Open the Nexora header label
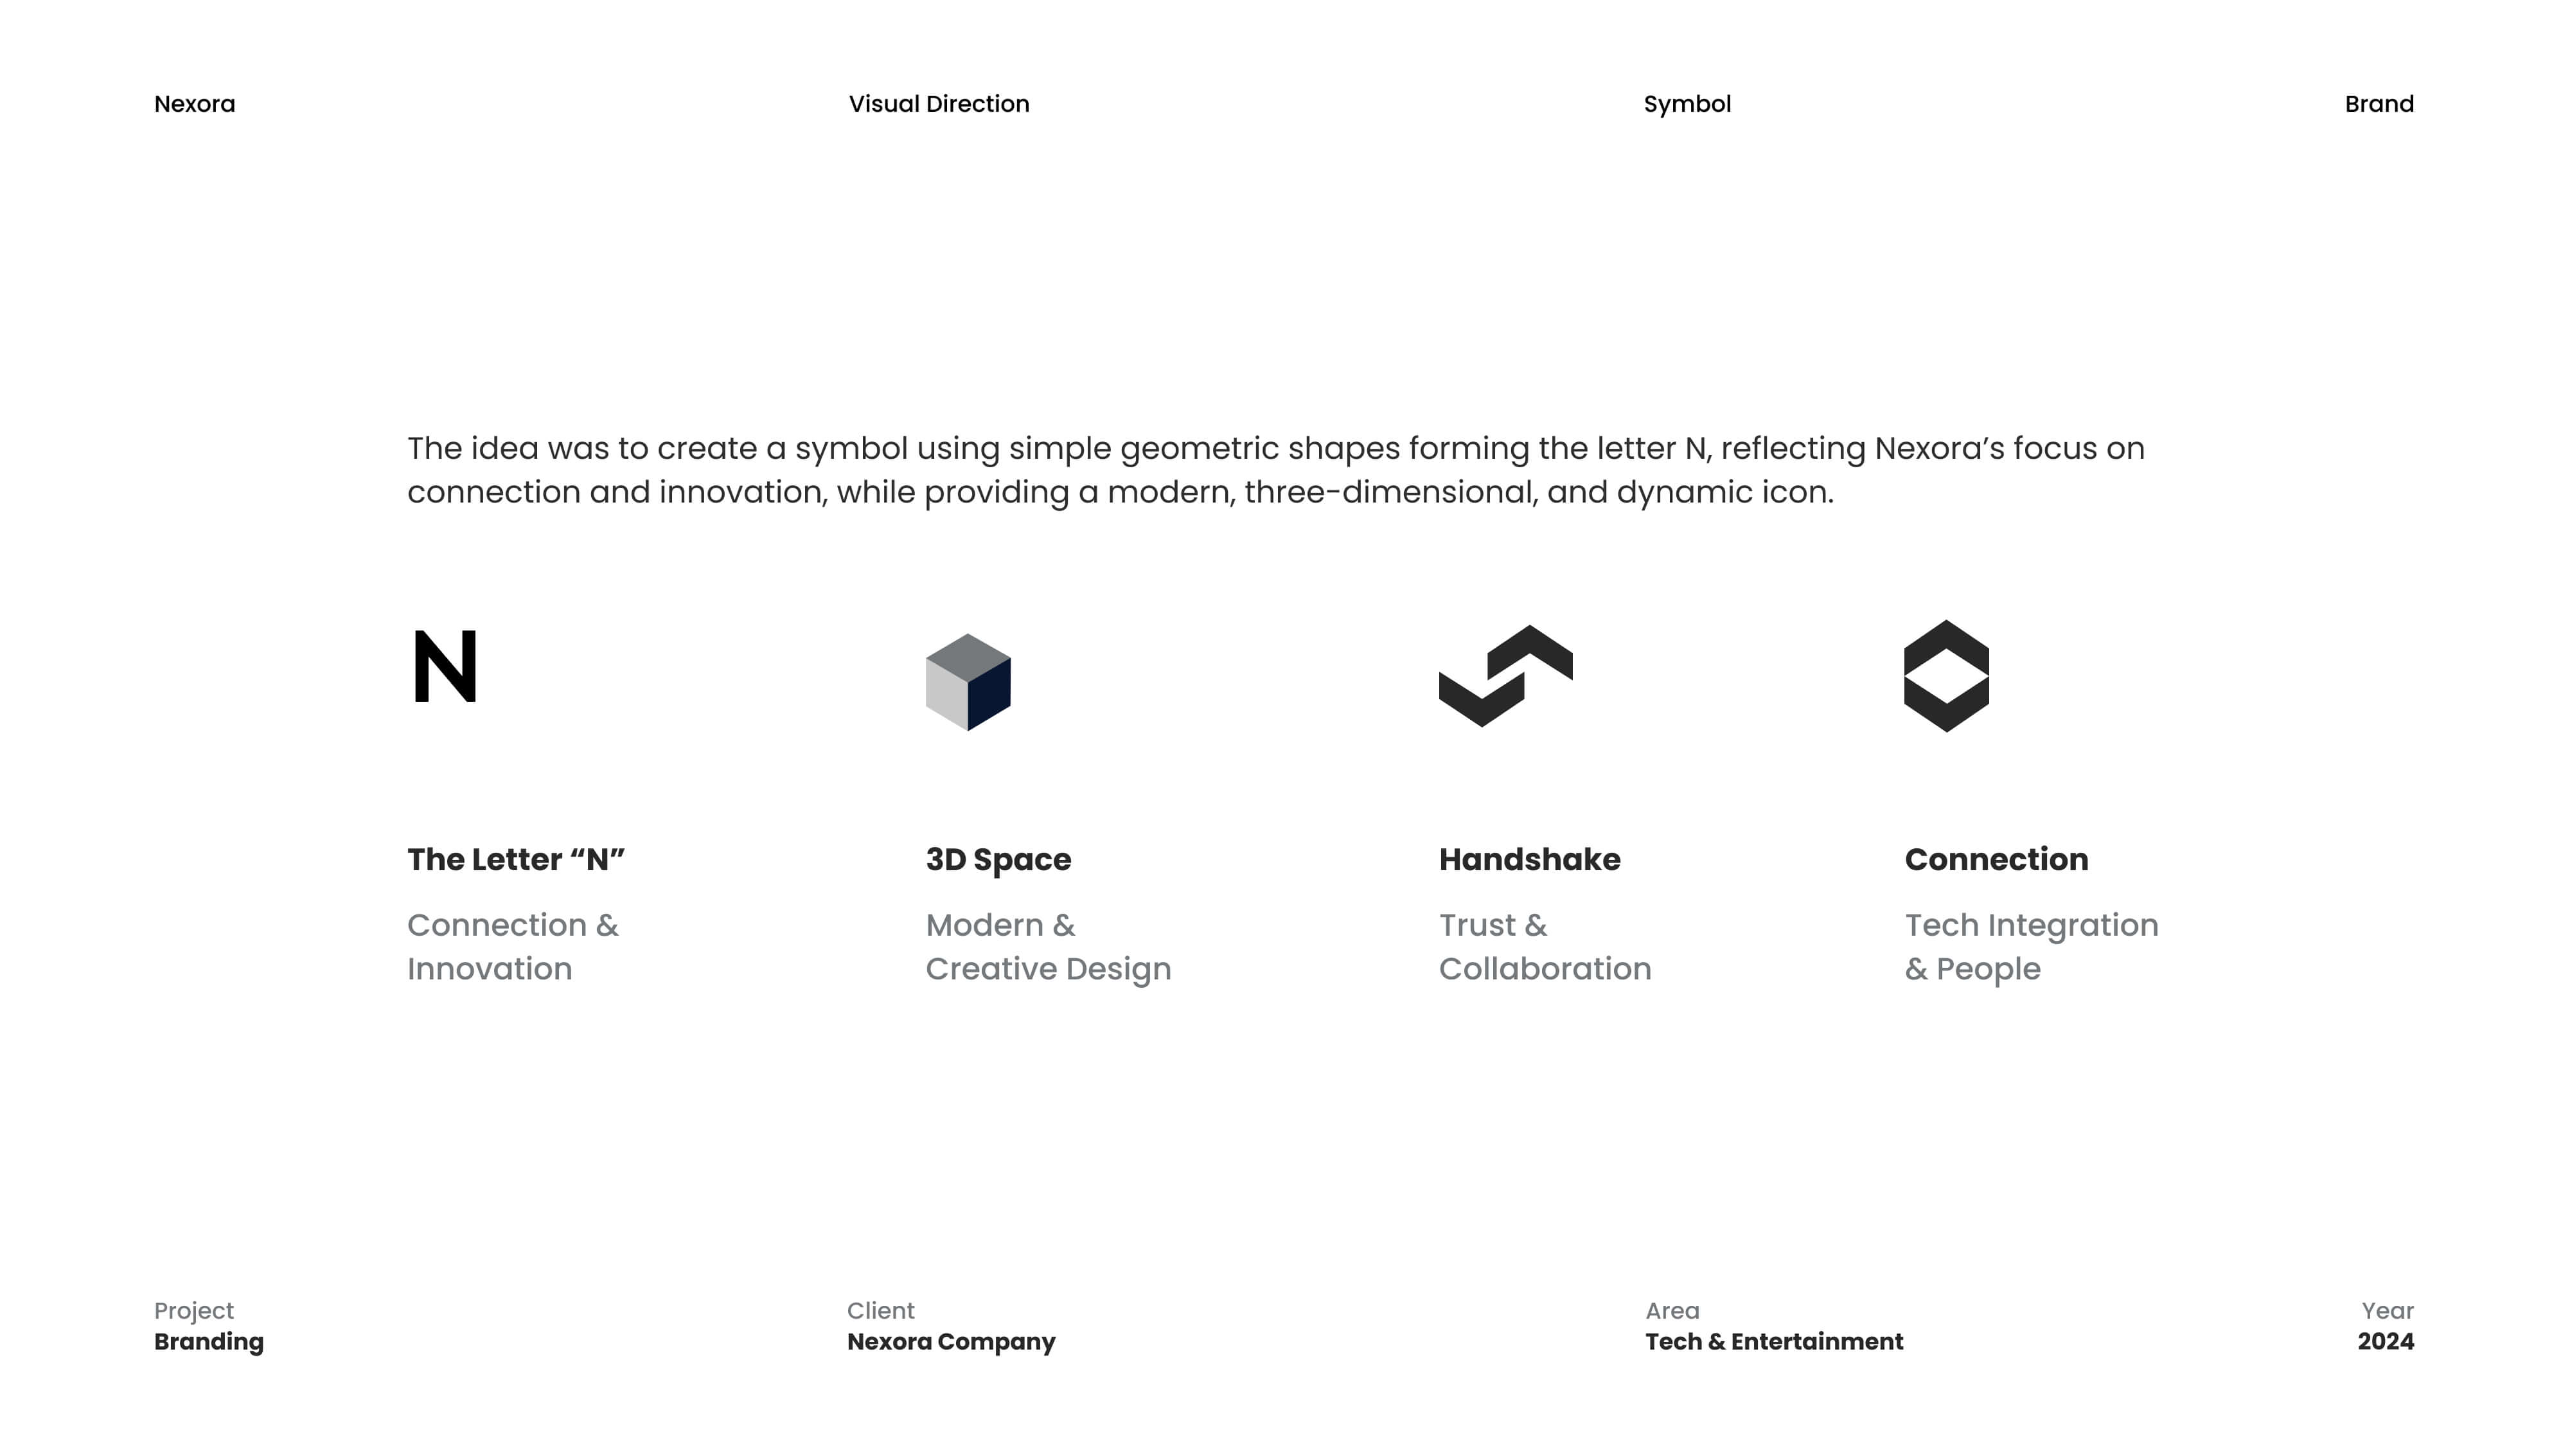 pos(195,103)
